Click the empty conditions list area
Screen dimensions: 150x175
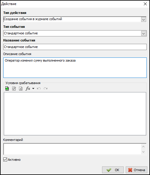click(x=75, y=114)
